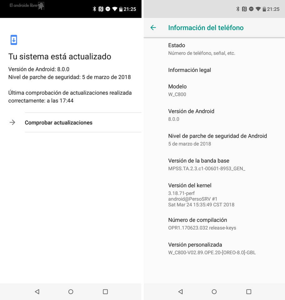The width and height of the screenshot is (285, 300).
Task: Tap the Versión personalizada entry
Action: [x=214, y=248]
